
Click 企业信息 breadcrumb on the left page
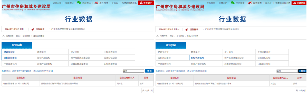pyautogui.click(x=26, y=36)
